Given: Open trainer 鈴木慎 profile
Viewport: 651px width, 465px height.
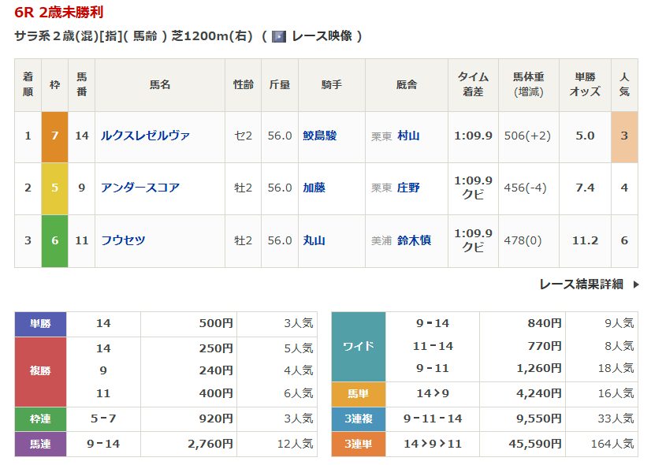Looking at the screenshot, I should click(414, 240).
